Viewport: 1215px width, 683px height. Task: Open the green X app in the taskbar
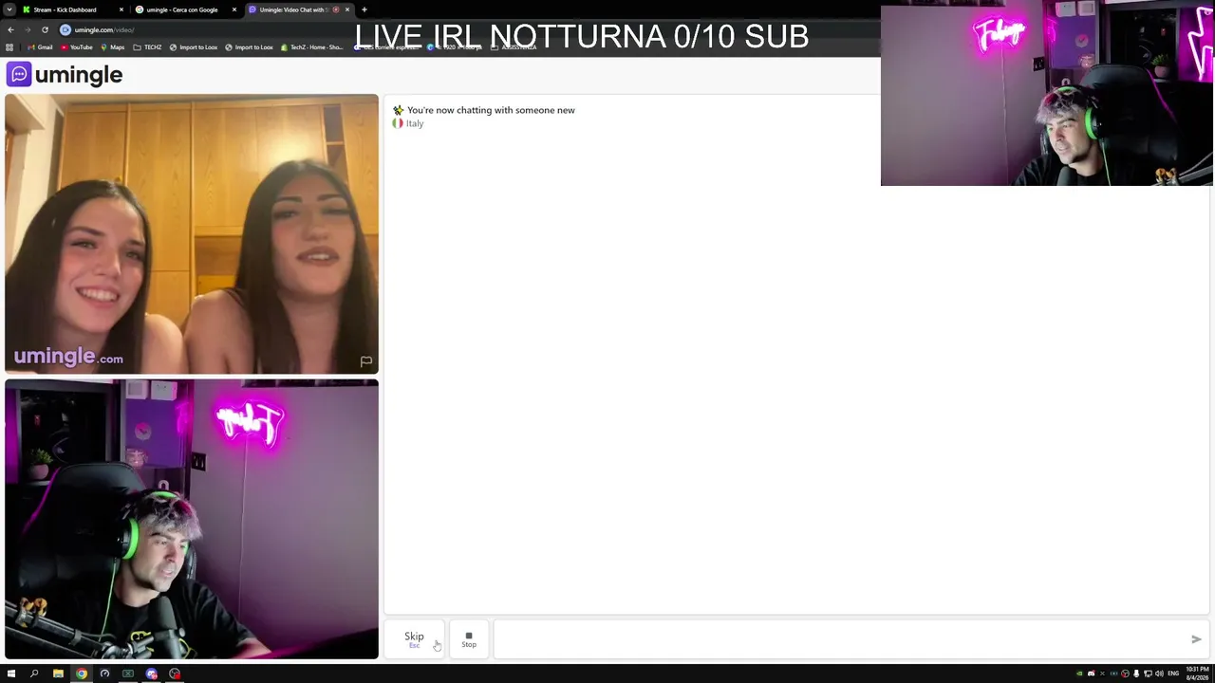pos(128,674)
